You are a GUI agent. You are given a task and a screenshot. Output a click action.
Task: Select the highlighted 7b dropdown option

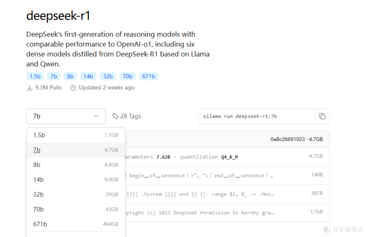[76, 150]
